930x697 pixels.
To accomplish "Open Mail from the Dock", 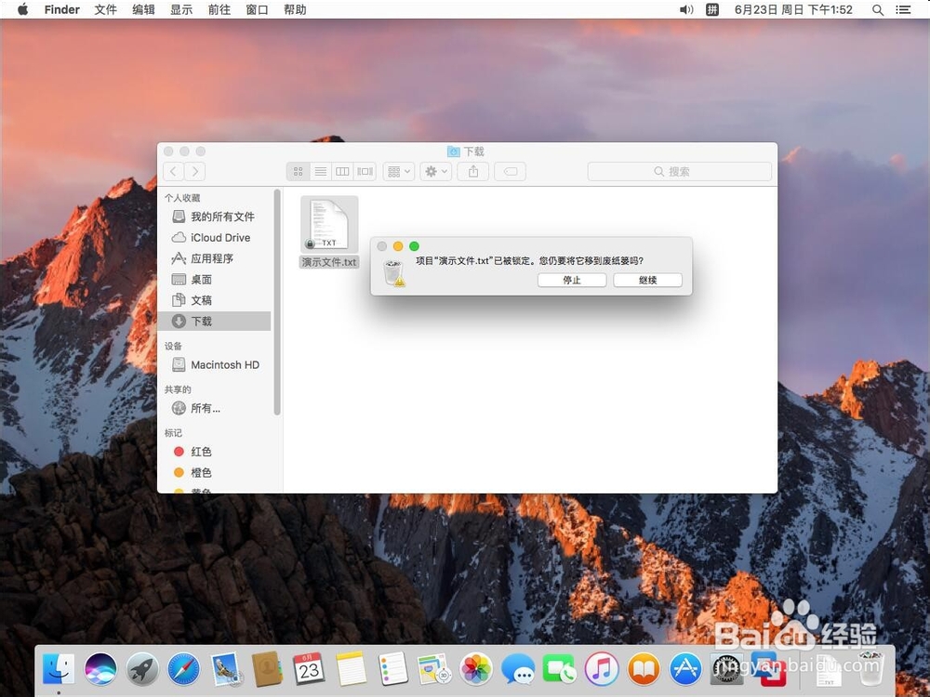I will tap(225, 668).
